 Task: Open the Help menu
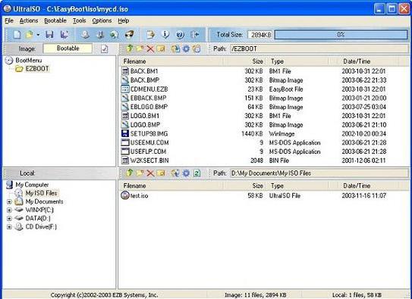[123, 20]
